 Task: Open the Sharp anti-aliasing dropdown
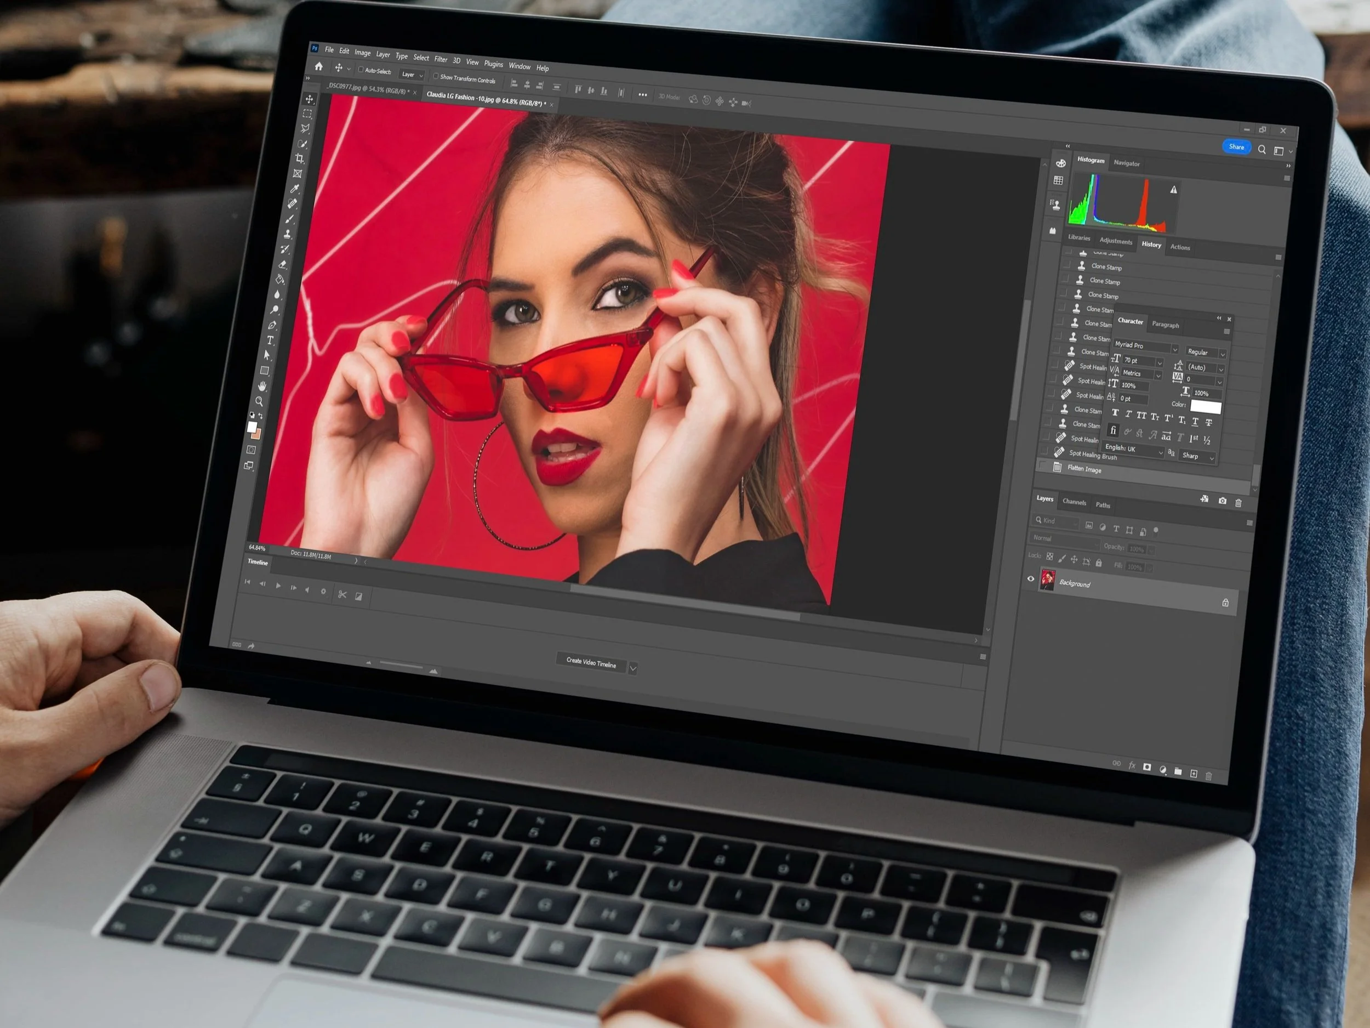tap(1198, 456)
